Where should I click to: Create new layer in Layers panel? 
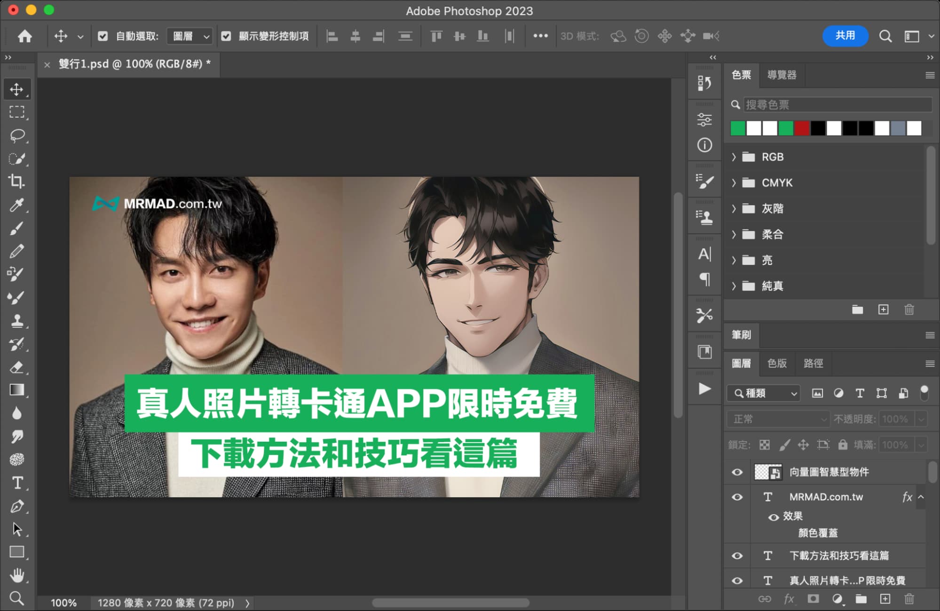point(885,599)
